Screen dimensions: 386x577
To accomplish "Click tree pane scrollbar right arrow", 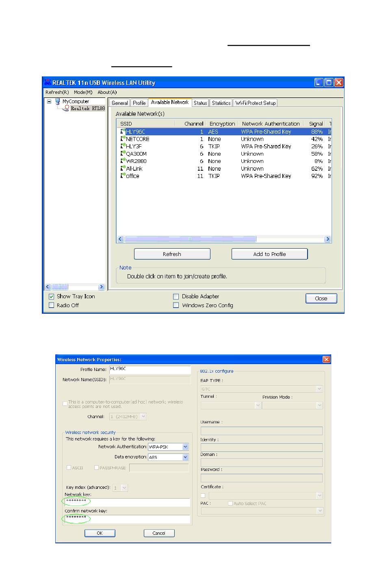I will [x=101, y=287].
